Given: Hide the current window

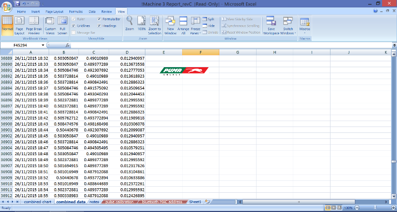Looking at the screenshot, I should point(208,26).
